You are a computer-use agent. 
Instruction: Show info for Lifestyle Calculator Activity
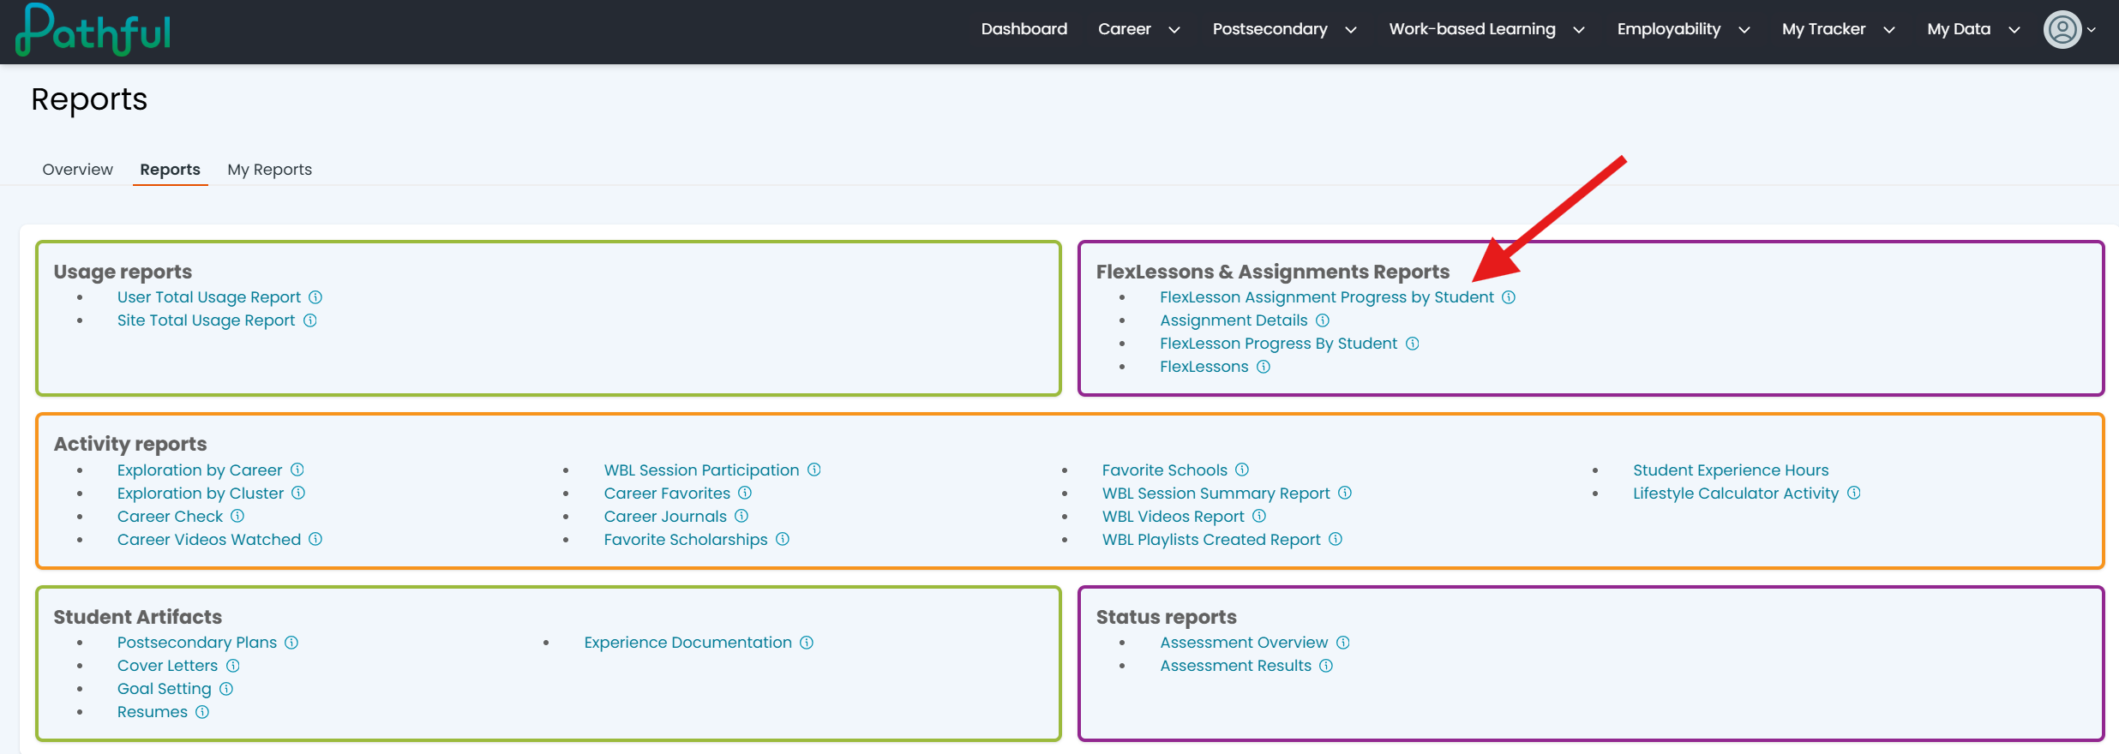pos(1854,493)
